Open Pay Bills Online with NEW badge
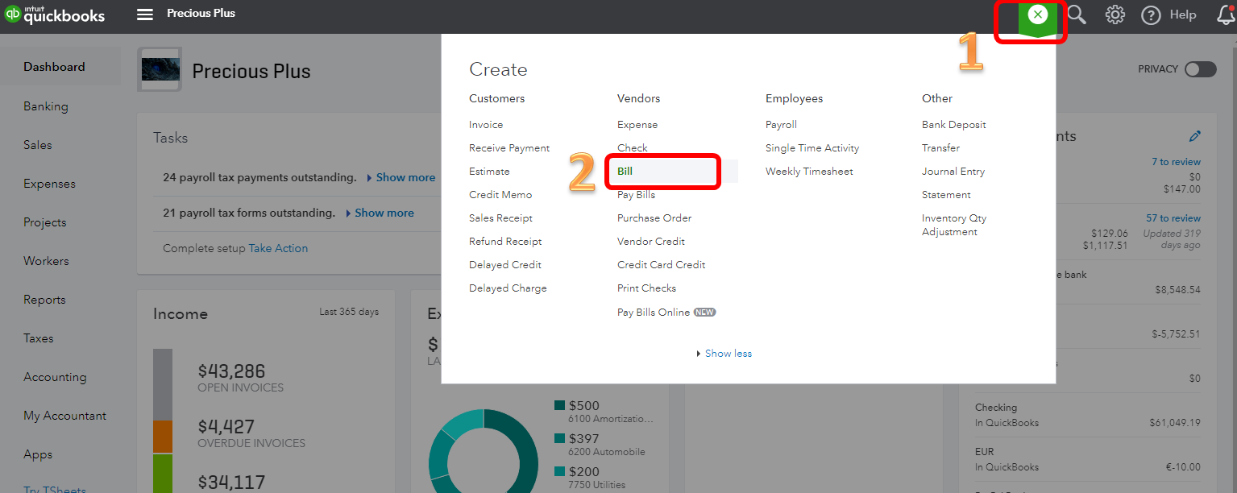This screenshot has height=493, width=1237. tap(657, 312)
